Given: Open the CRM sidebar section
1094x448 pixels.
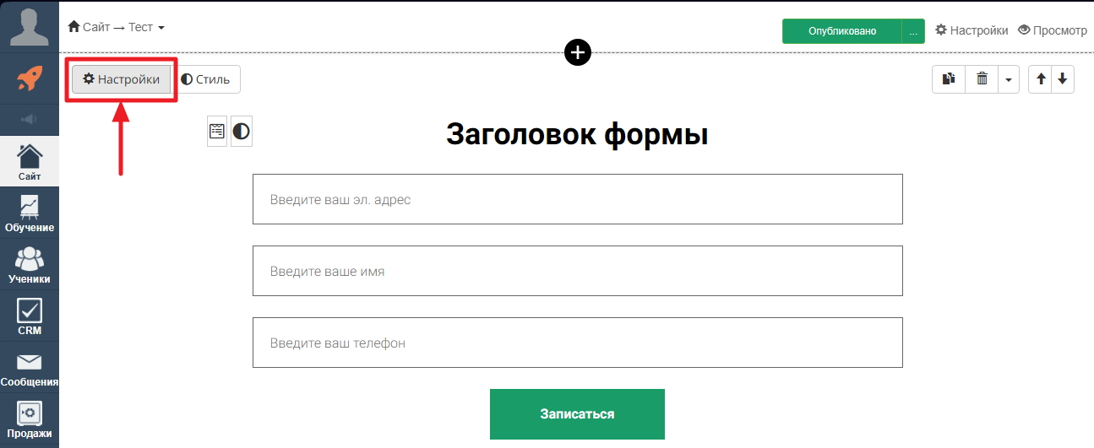Looking at the screenshot, I should [30, 316].
